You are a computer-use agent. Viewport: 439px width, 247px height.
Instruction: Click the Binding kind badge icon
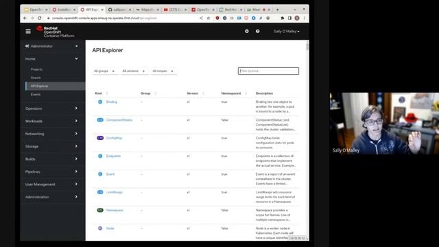click(100, 102)
